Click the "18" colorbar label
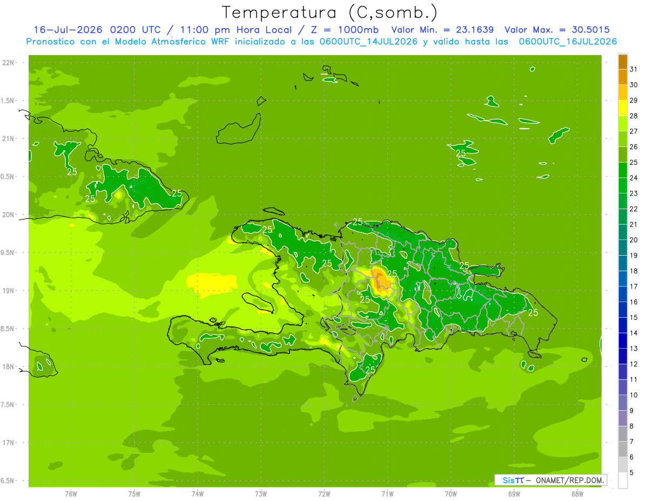This screenshot has height=501, width=648. [634, 271]
